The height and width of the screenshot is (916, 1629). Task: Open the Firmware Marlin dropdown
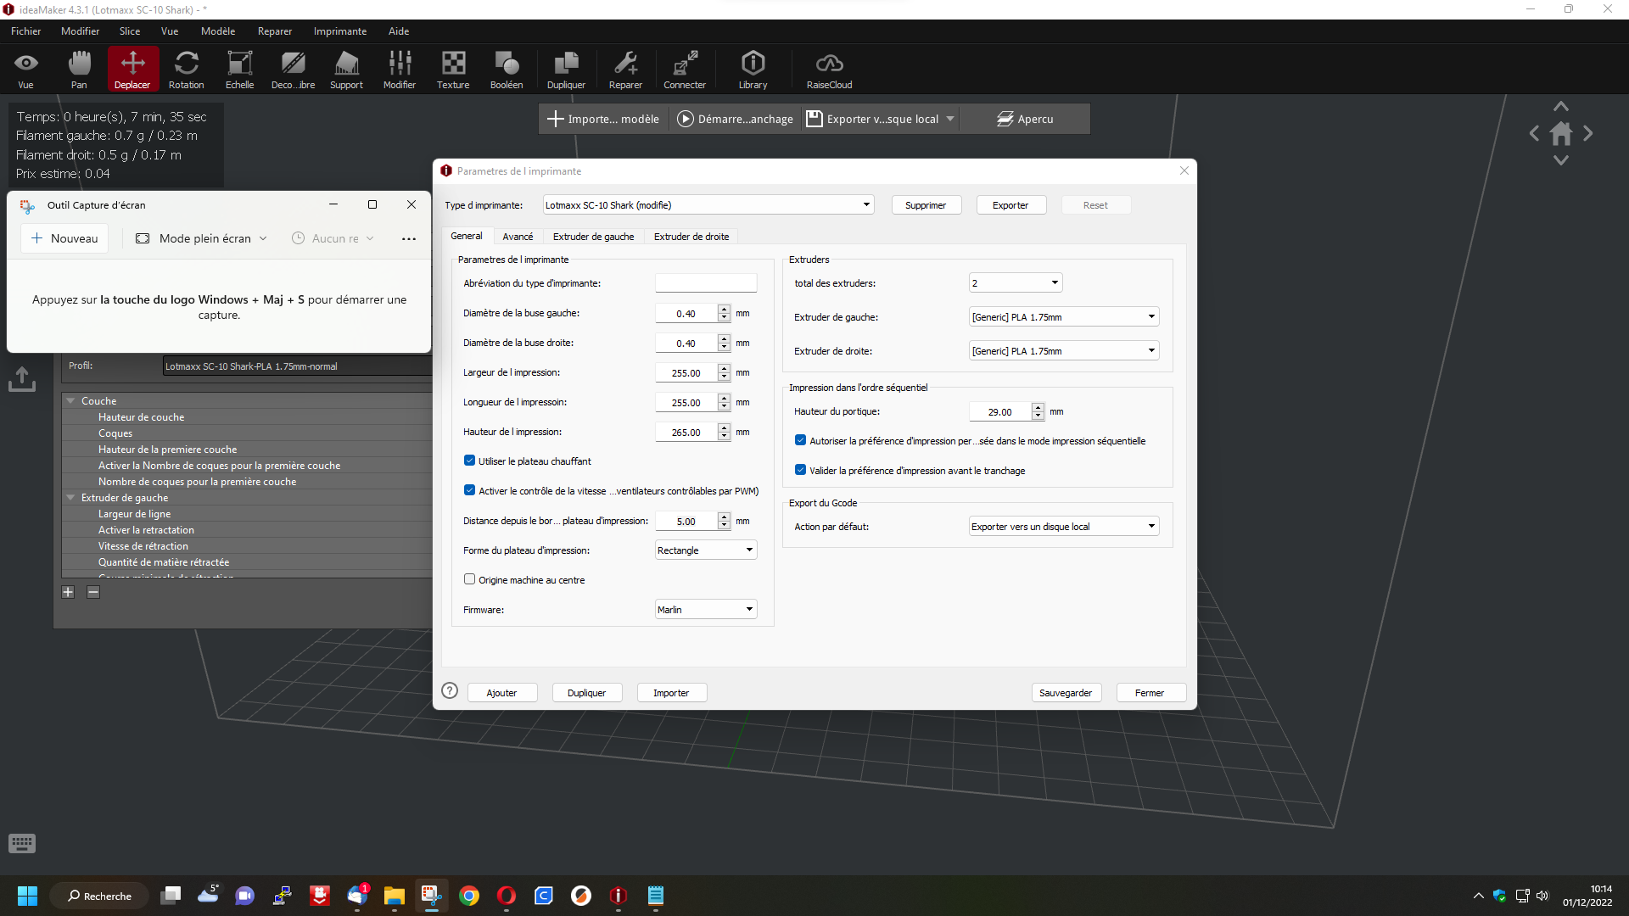[x=706, y=609]
